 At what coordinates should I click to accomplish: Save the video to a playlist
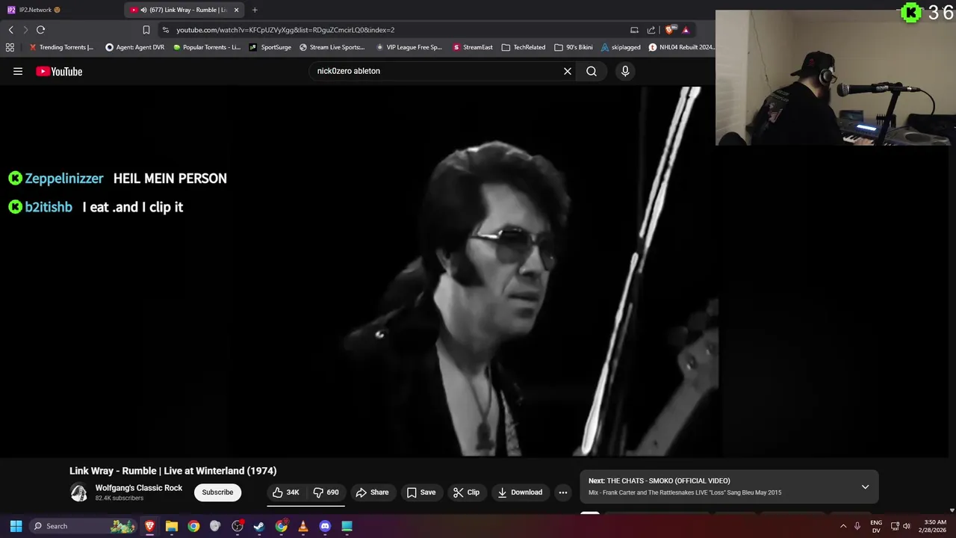point(421,492)
